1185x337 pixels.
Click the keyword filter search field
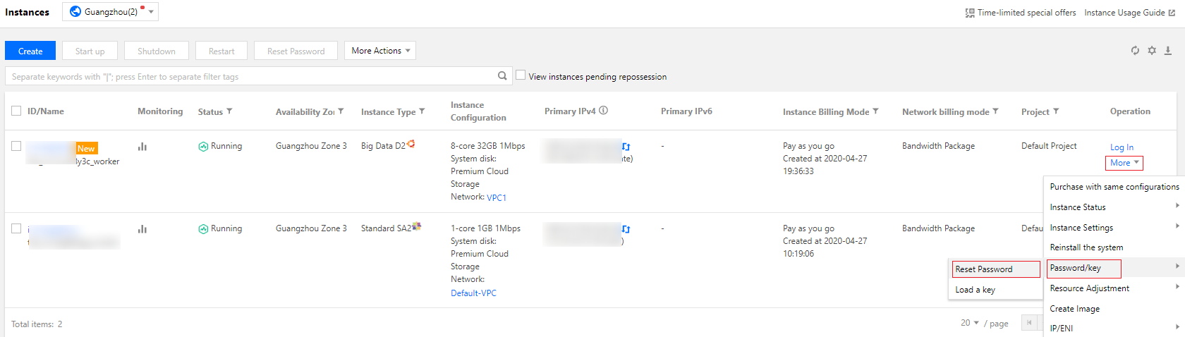coord(250,76)
